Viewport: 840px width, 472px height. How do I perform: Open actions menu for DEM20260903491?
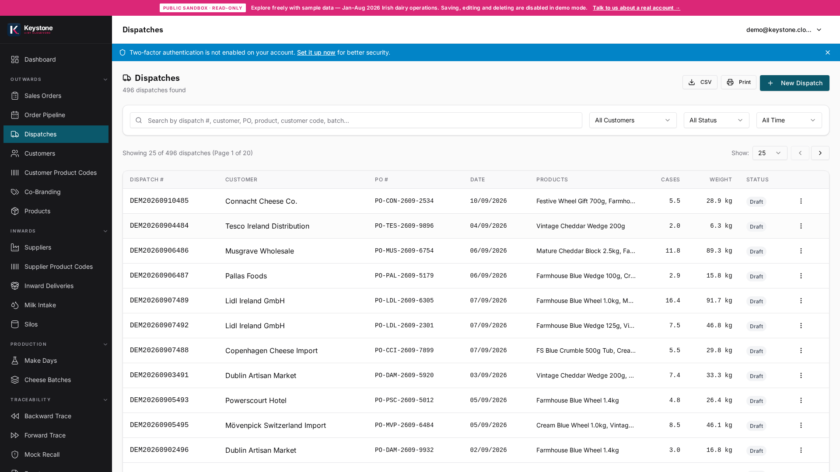coord(801,375)
